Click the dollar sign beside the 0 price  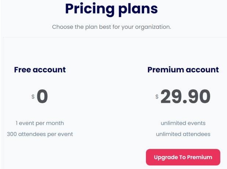pyautogui.click(x=33, y=97)
